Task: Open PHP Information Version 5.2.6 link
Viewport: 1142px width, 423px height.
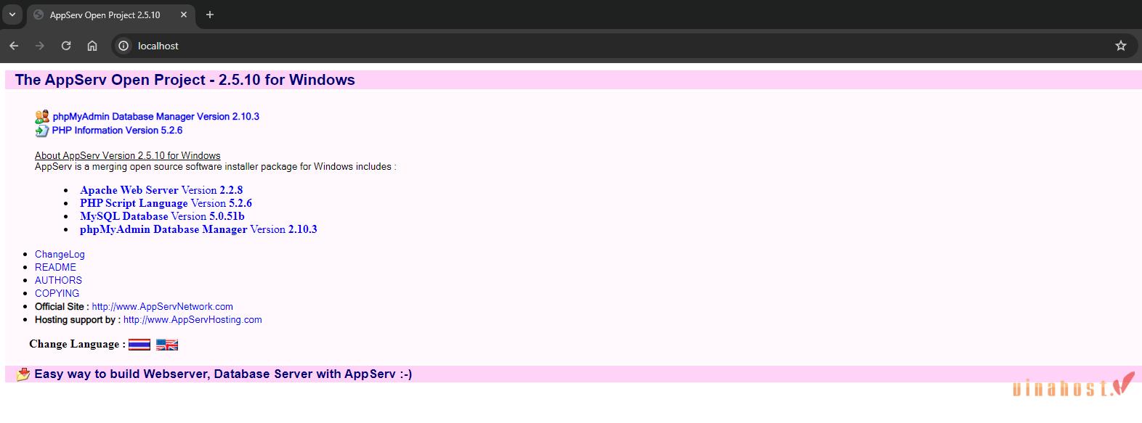Action: point(117,131)
